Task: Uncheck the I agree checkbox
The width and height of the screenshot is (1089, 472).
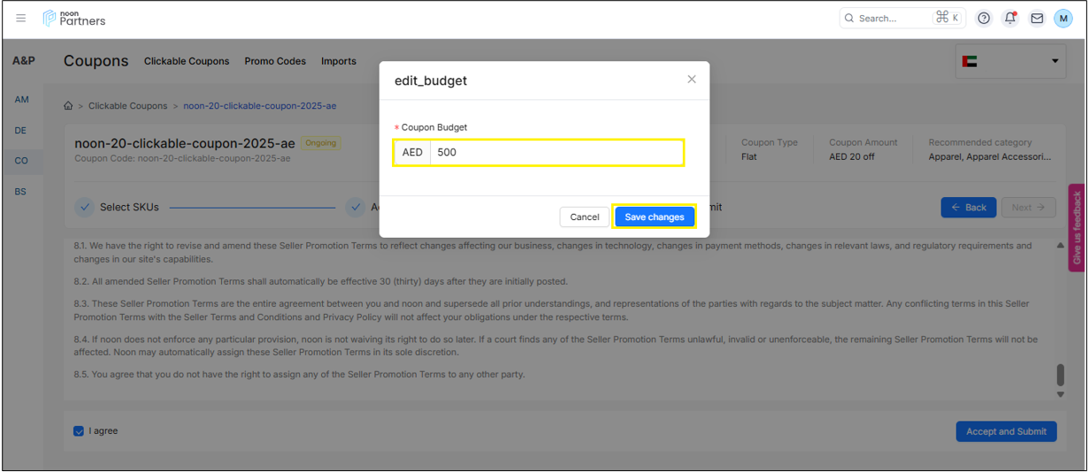Action: 79,431
